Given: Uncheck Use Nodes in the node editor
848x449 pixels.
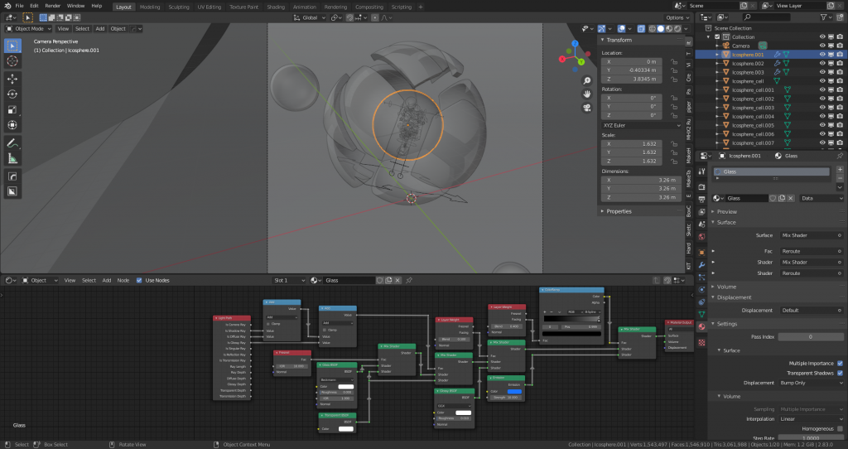Looking at the screenshot, I should coord(139,280).
